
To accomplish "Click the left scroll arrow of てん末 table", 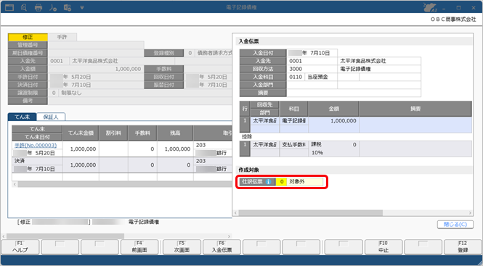I will pyautogui.click(x=15, y=184).
